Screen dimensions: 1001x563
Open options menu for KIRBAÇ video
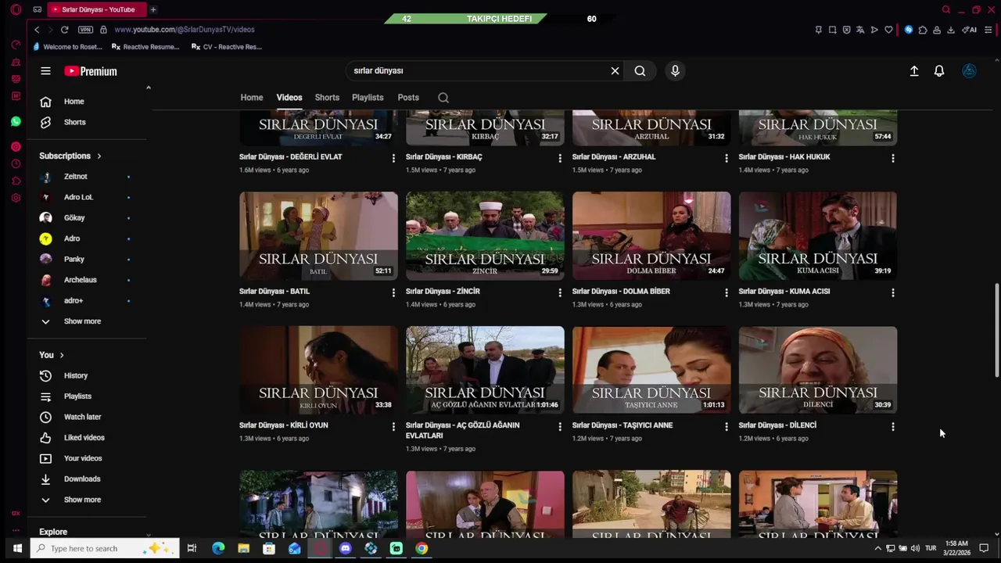coord(560,158)
